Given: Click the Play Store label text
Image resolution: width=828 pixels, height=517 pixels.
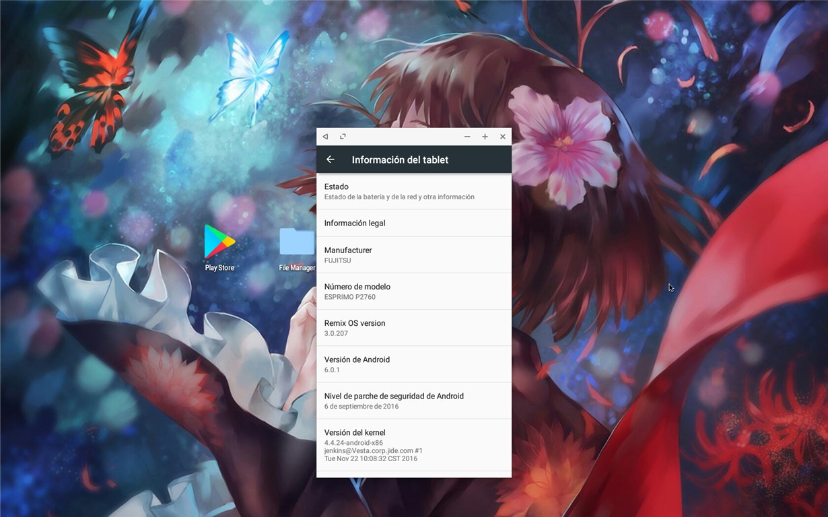Looking at the screenshot, I should [219, 268].
